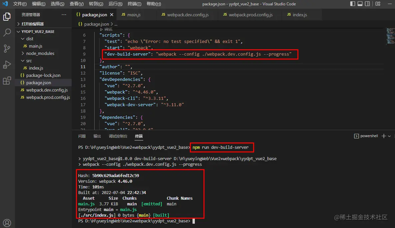This screenshot has height=228, width=395.
Task: Open the Search view in activity bar
Action: tap(7, 32)
